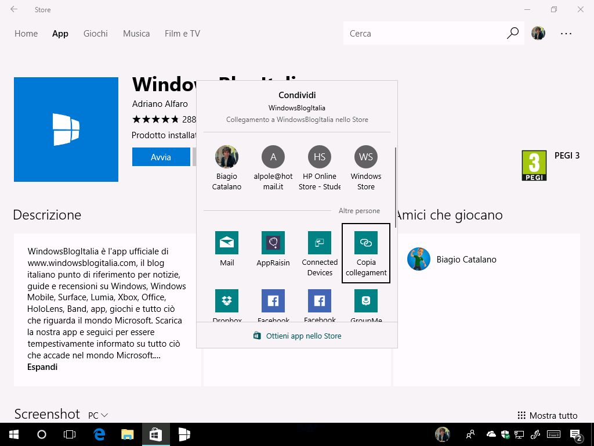Open Windows Ink Workspace pen icon
Viewport: 594px width, 446px height.
(x=535, y=434)
